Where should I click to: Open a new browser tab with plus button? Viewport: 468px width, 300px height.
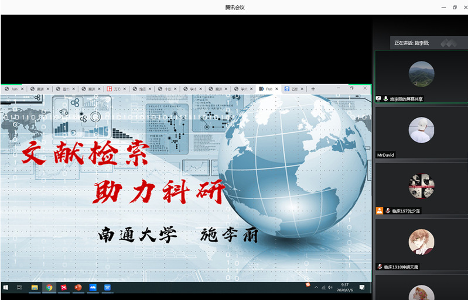[x=313, y=89]
